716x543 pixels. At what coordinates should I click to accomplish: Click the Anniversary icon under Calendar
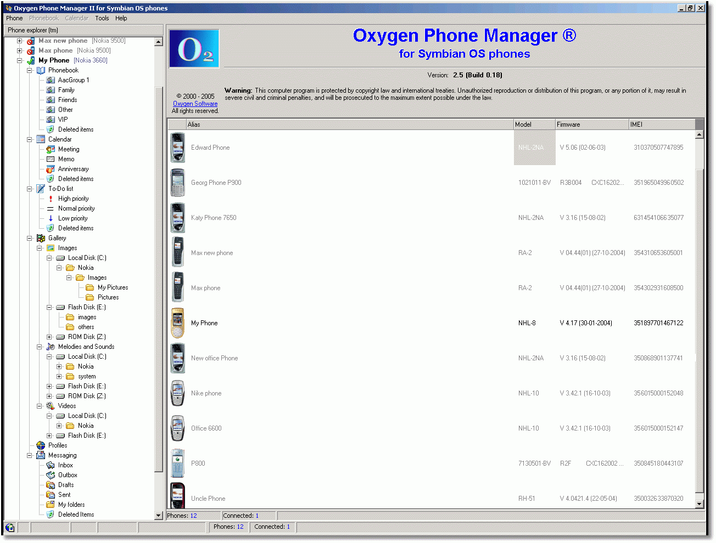pyautogui.click(x=51, y=169)
